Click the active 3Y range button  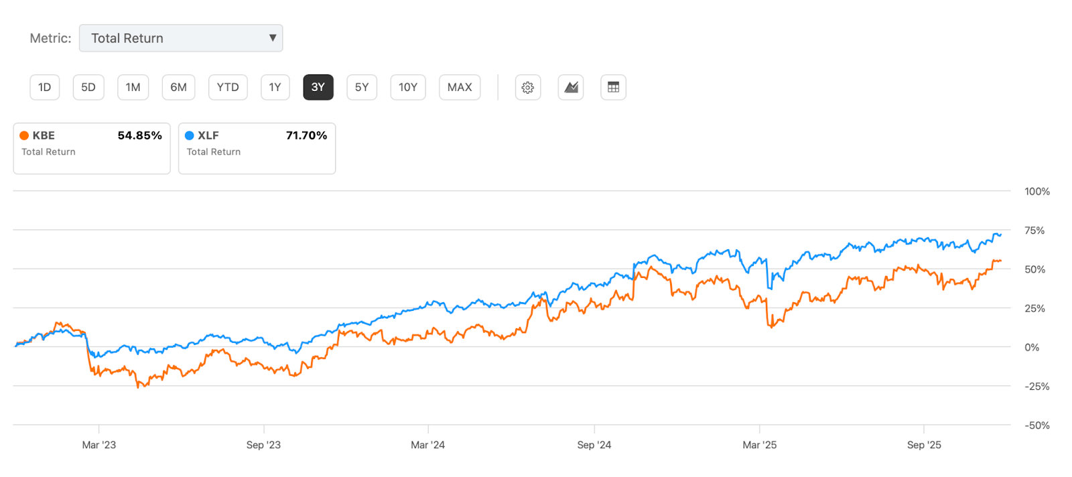coord(318,87)
